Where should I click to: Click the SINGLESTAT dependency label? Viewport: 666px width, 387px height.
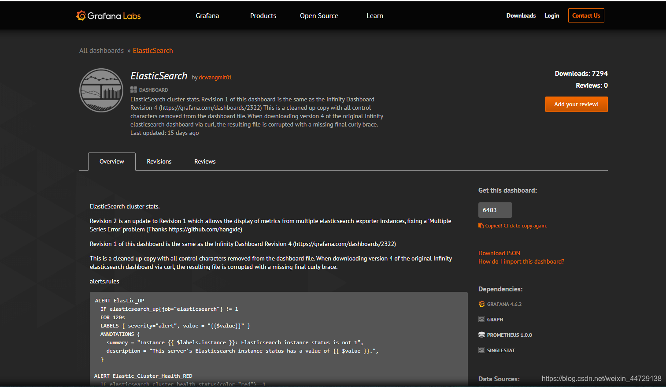501,350
